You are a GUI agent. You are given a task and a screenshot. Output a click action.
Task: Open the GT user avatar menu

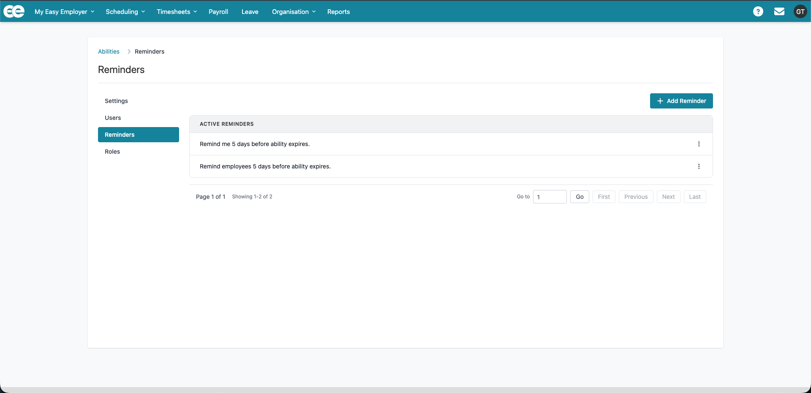click(x=800, y=11)
